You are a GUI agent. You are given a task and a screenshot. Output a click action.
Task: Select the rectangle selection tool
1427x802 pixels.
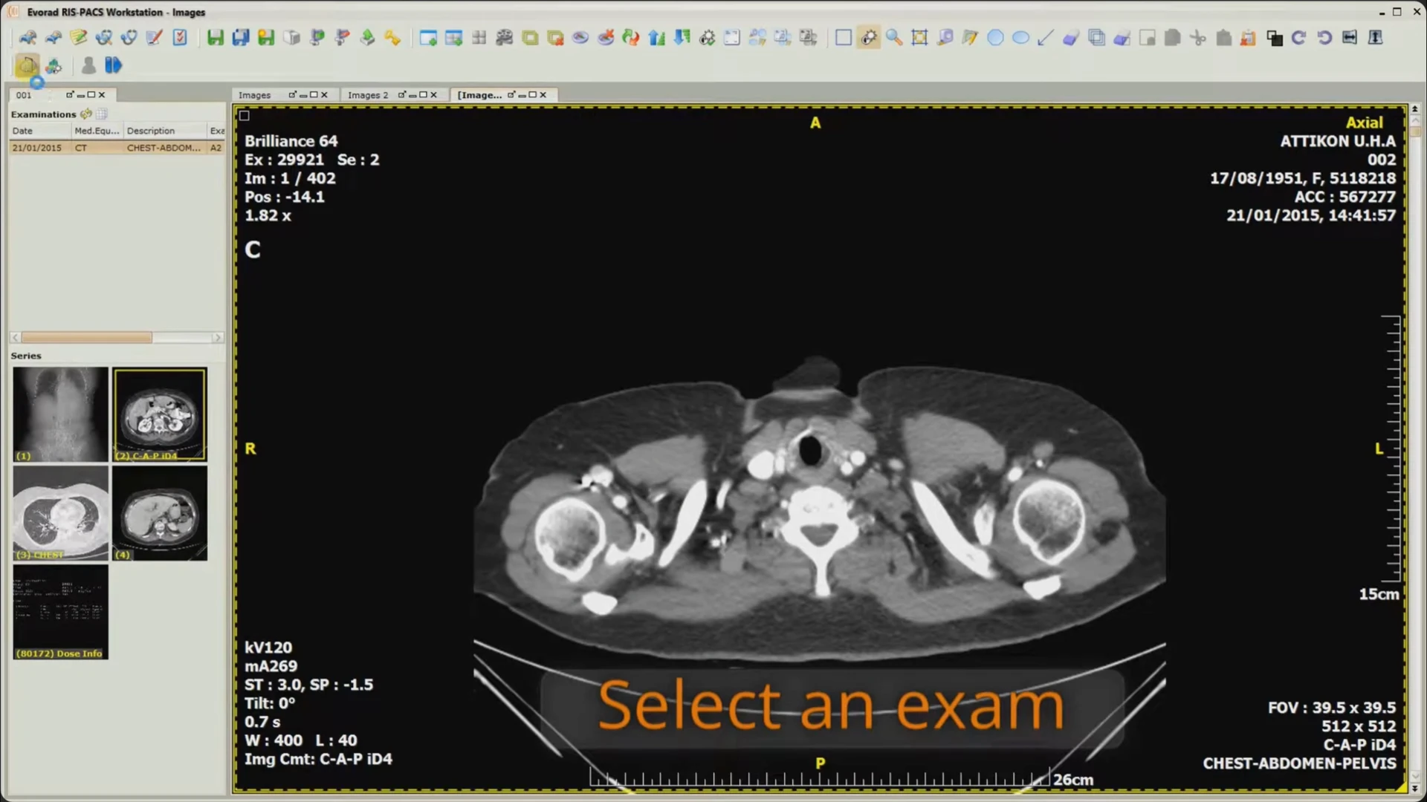pyautogui.click(x=844, y=37)
